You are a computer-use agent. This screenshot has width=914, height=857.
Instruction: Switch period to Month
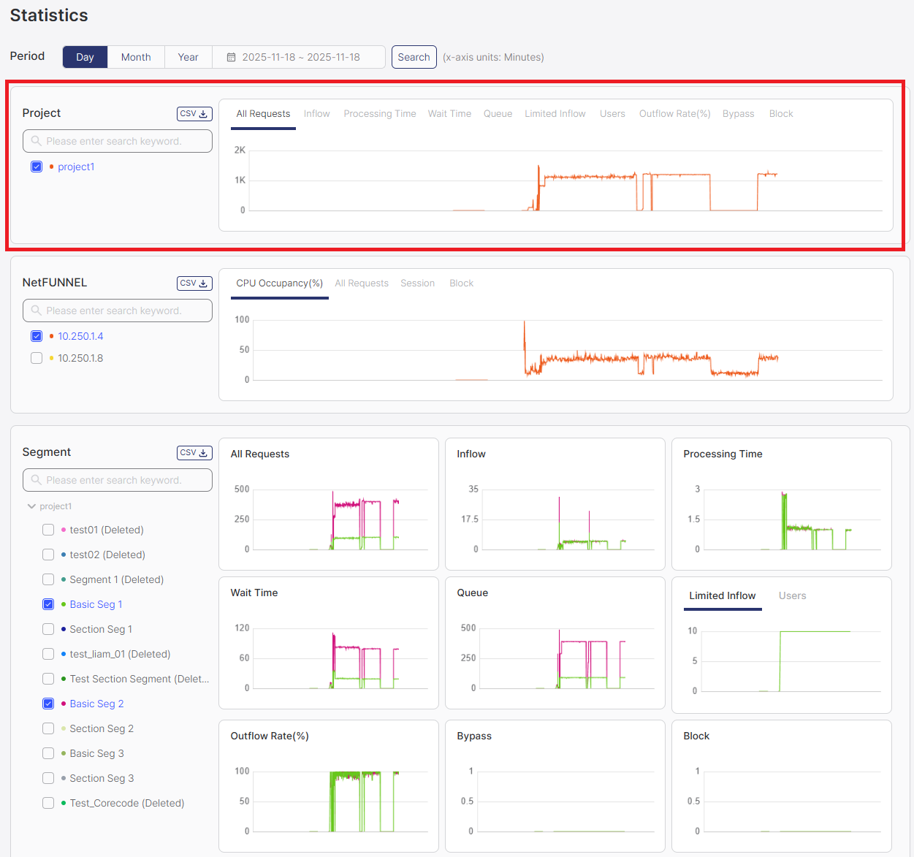click(136, 57)
